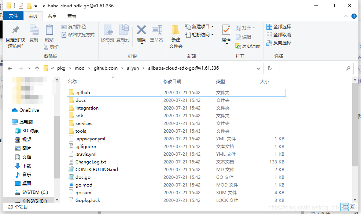The height and width of the screenshot is (214, 361).
Task: Click the Open (打开) ribbon button
Action: tap(246, 27)
